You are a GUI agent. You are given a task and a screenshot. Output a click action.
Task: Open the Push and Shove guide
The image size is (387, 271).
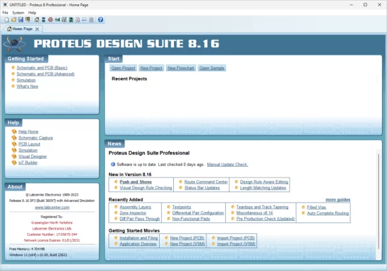[x=135, y=182]
